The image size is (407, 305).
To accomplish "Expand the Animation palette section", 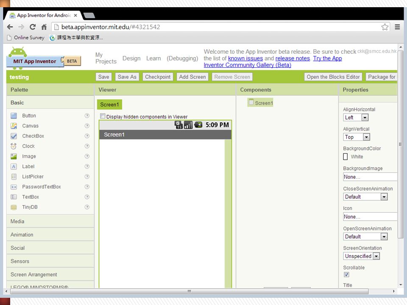I will [x=50, y=235].
